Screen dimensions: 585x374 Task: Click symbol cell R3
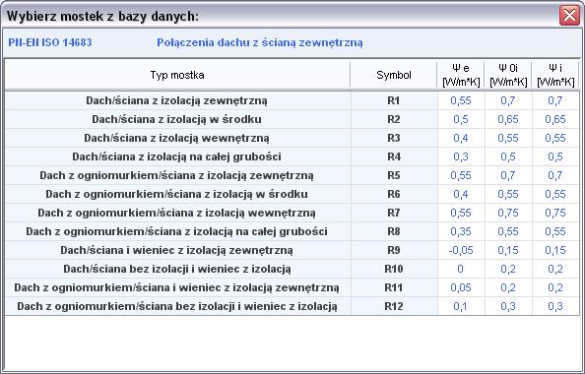coord(394,138)
